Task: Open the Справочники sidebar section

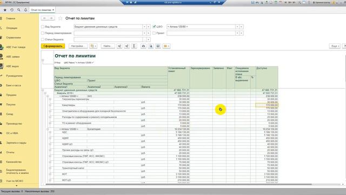Action: pyautogui.click(x=13, y=37)
